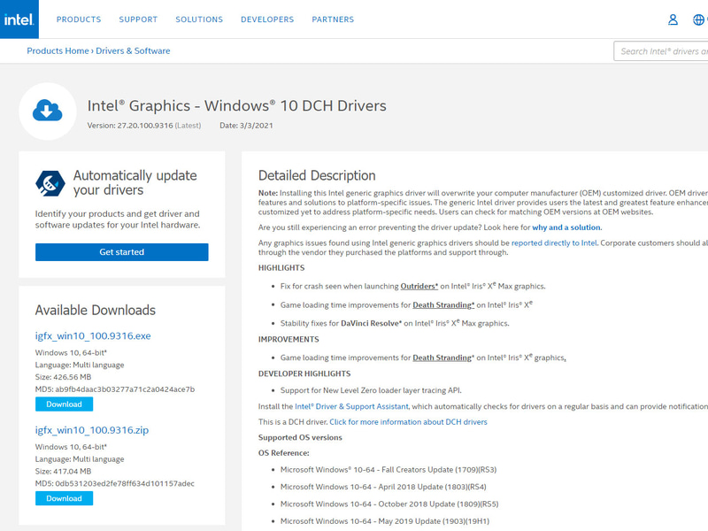Click the page title 'Windows 10 DCH Drivers'

click(296, 105)
